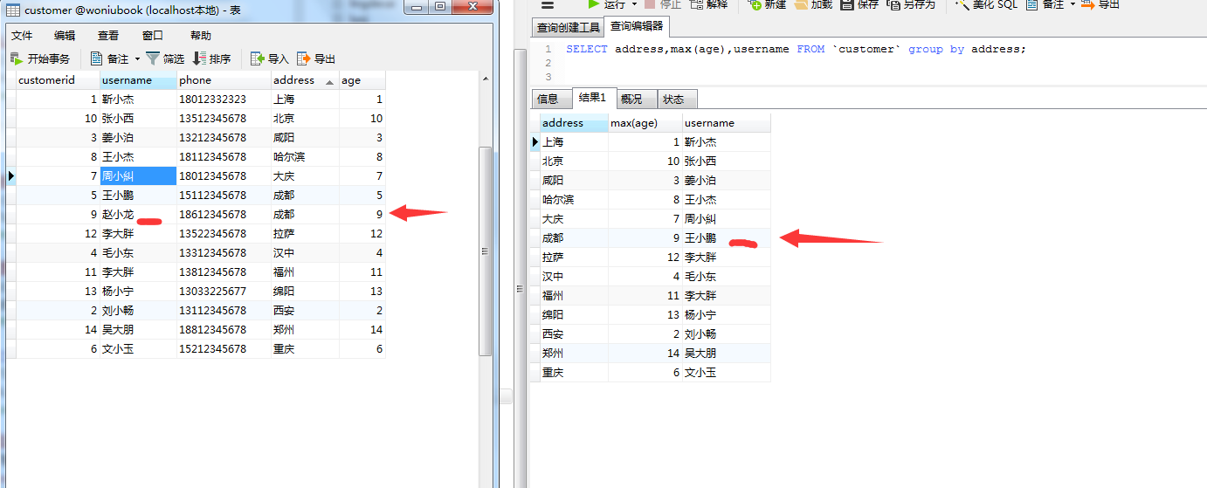Open the 查看 menu
1207x488 pixels.
[108, 36]
